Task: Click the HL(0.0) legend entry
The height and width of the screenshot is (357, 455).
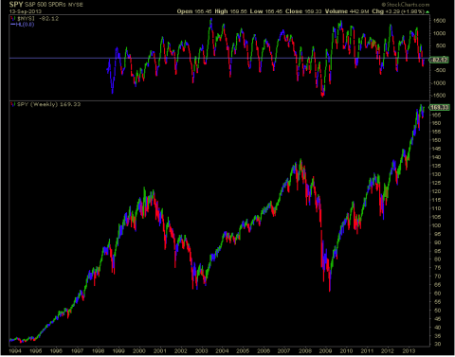Action: (23, 25)
